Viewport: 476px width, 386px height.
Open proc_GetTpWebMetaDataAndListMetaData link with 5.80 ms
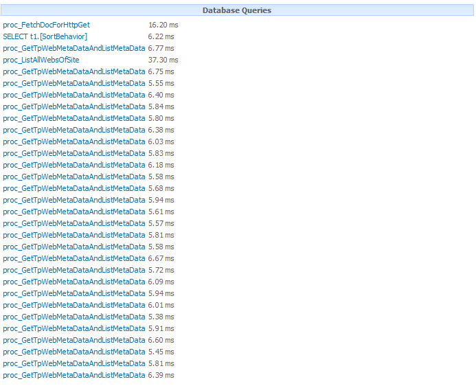pos(74,118)
